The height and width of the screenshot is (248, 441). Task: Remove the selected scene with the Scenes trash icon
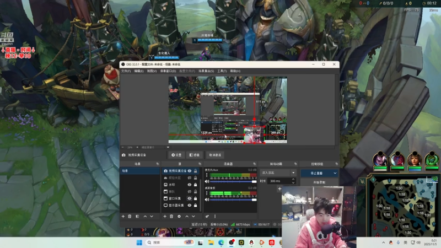pos(130,216)
